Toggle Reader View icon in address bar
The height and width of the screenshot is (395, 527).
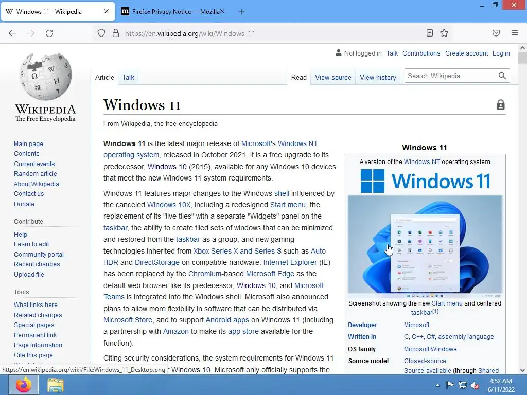(x=429, y=33)
